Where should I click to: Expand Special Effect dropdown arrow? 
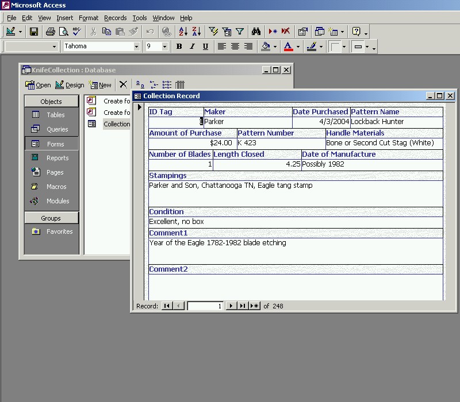pyautogui.click(x=367, y=47)
